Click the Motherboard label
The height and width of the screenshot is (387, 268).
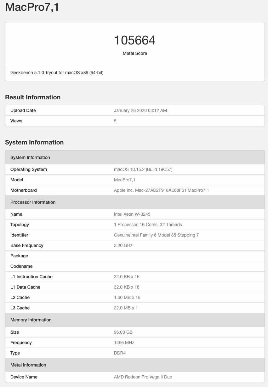coord(24,190)
